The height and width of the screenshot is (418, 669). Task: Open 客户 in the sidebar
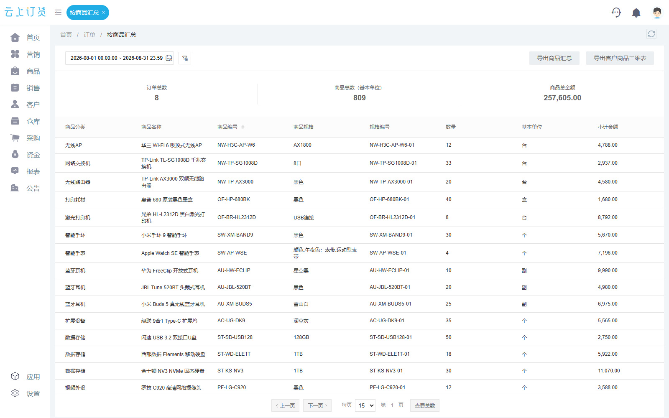pos(25,104)
